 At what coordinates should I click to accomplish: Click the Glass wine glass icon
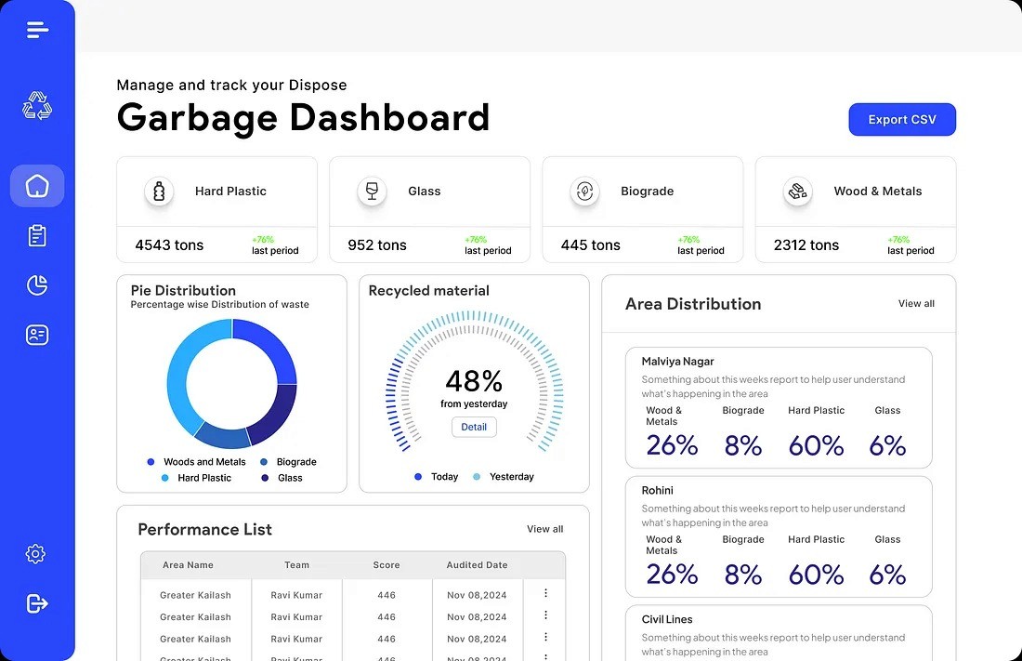tap(373, 192)
